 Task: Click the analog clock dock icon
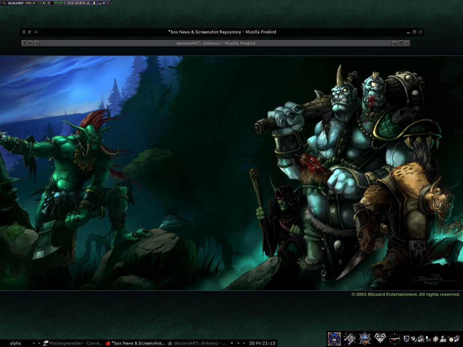(x=395, y=339)
